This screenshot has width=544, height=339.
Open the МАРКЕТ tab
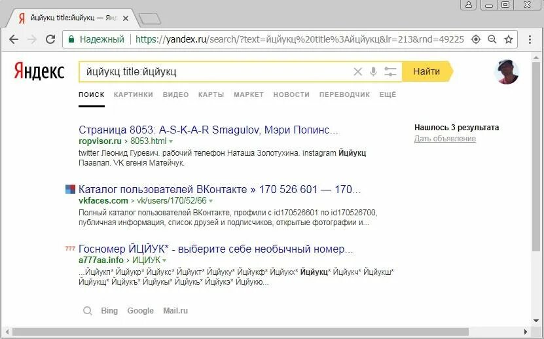tap(249, 94)
